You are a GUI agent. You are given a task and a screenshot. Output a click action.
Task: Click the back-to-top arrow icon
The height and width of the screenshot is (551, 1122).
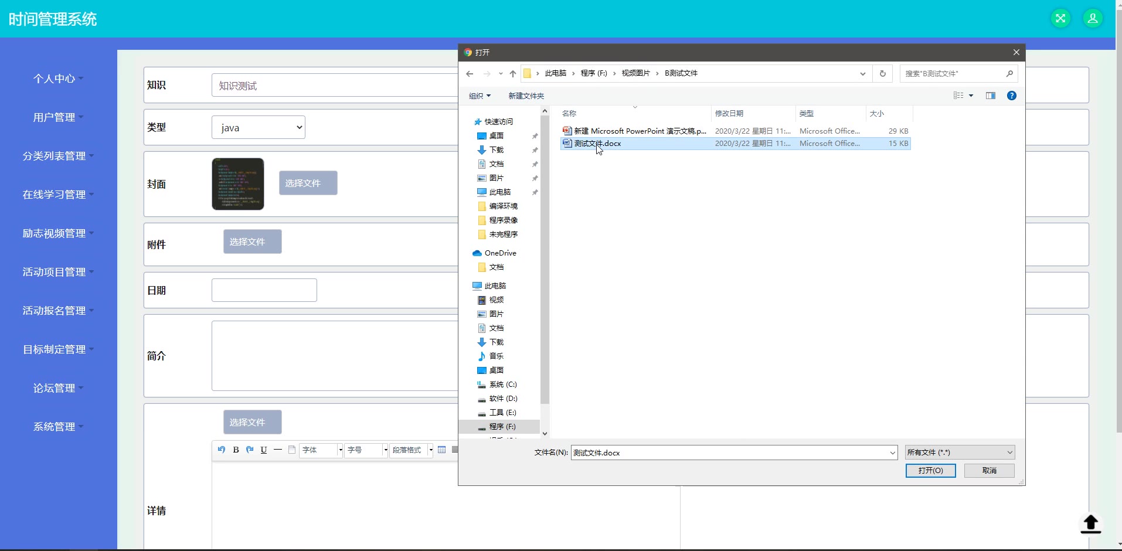[x=1090, y=523]
